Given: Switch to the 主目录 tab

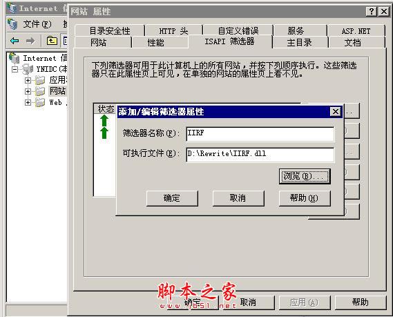Looking at the screenshot, I should (x=300, y=42).
